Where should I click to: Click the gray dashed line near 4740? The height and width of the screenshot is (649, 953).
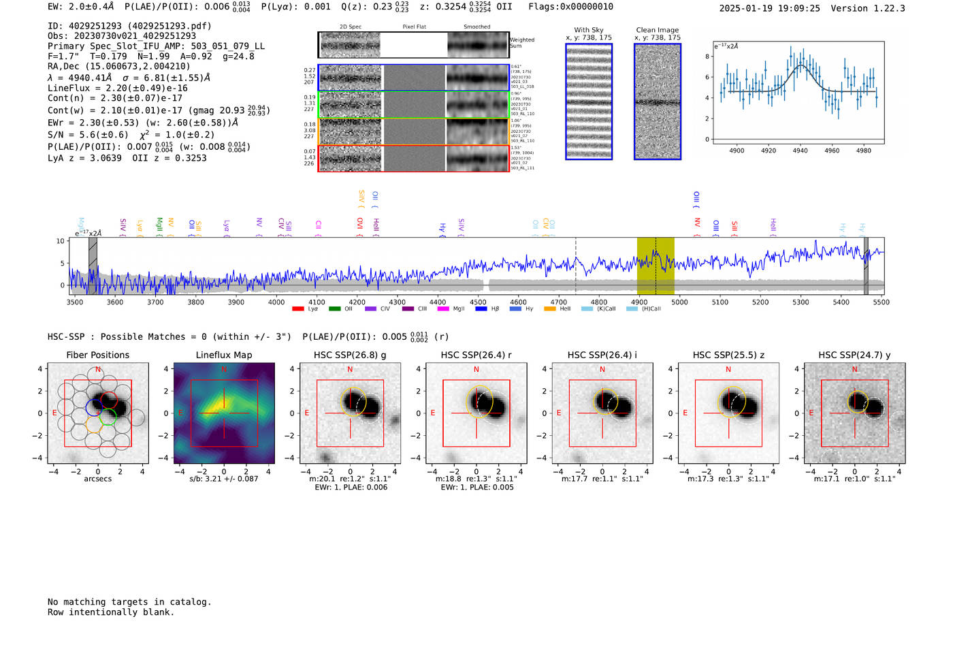[x=576, y=266]
